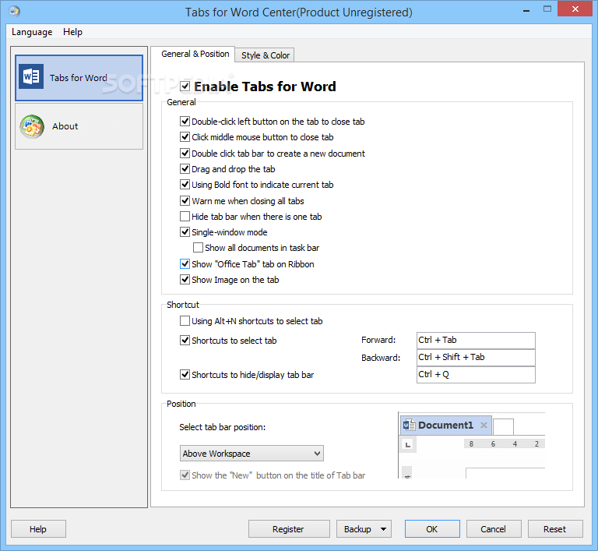The height and width of the screenshot is (551, 598).
Task: Click the Ctrl + Q shortcut field
Action: click(476, 375)
